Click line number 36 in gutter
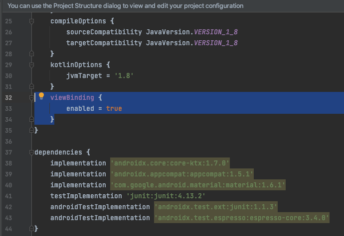This screenshot has height=236, width=344. point(8,142)
